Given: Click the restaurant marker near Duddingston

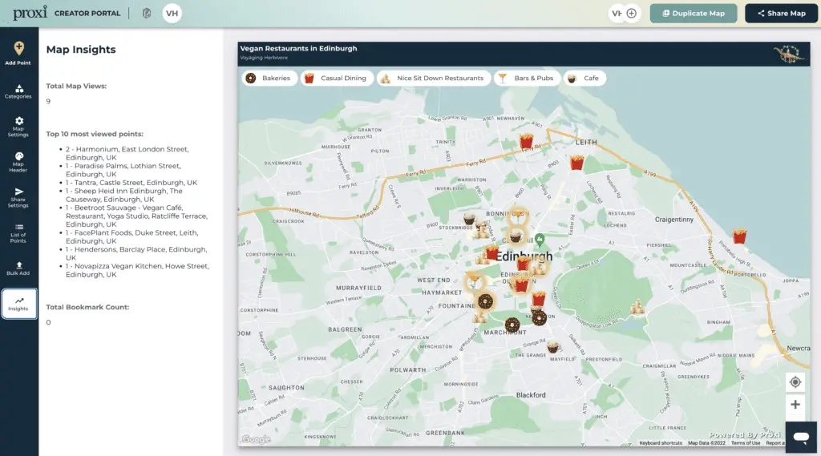Looking at the screenshot, I should click(x=637, y=307).
